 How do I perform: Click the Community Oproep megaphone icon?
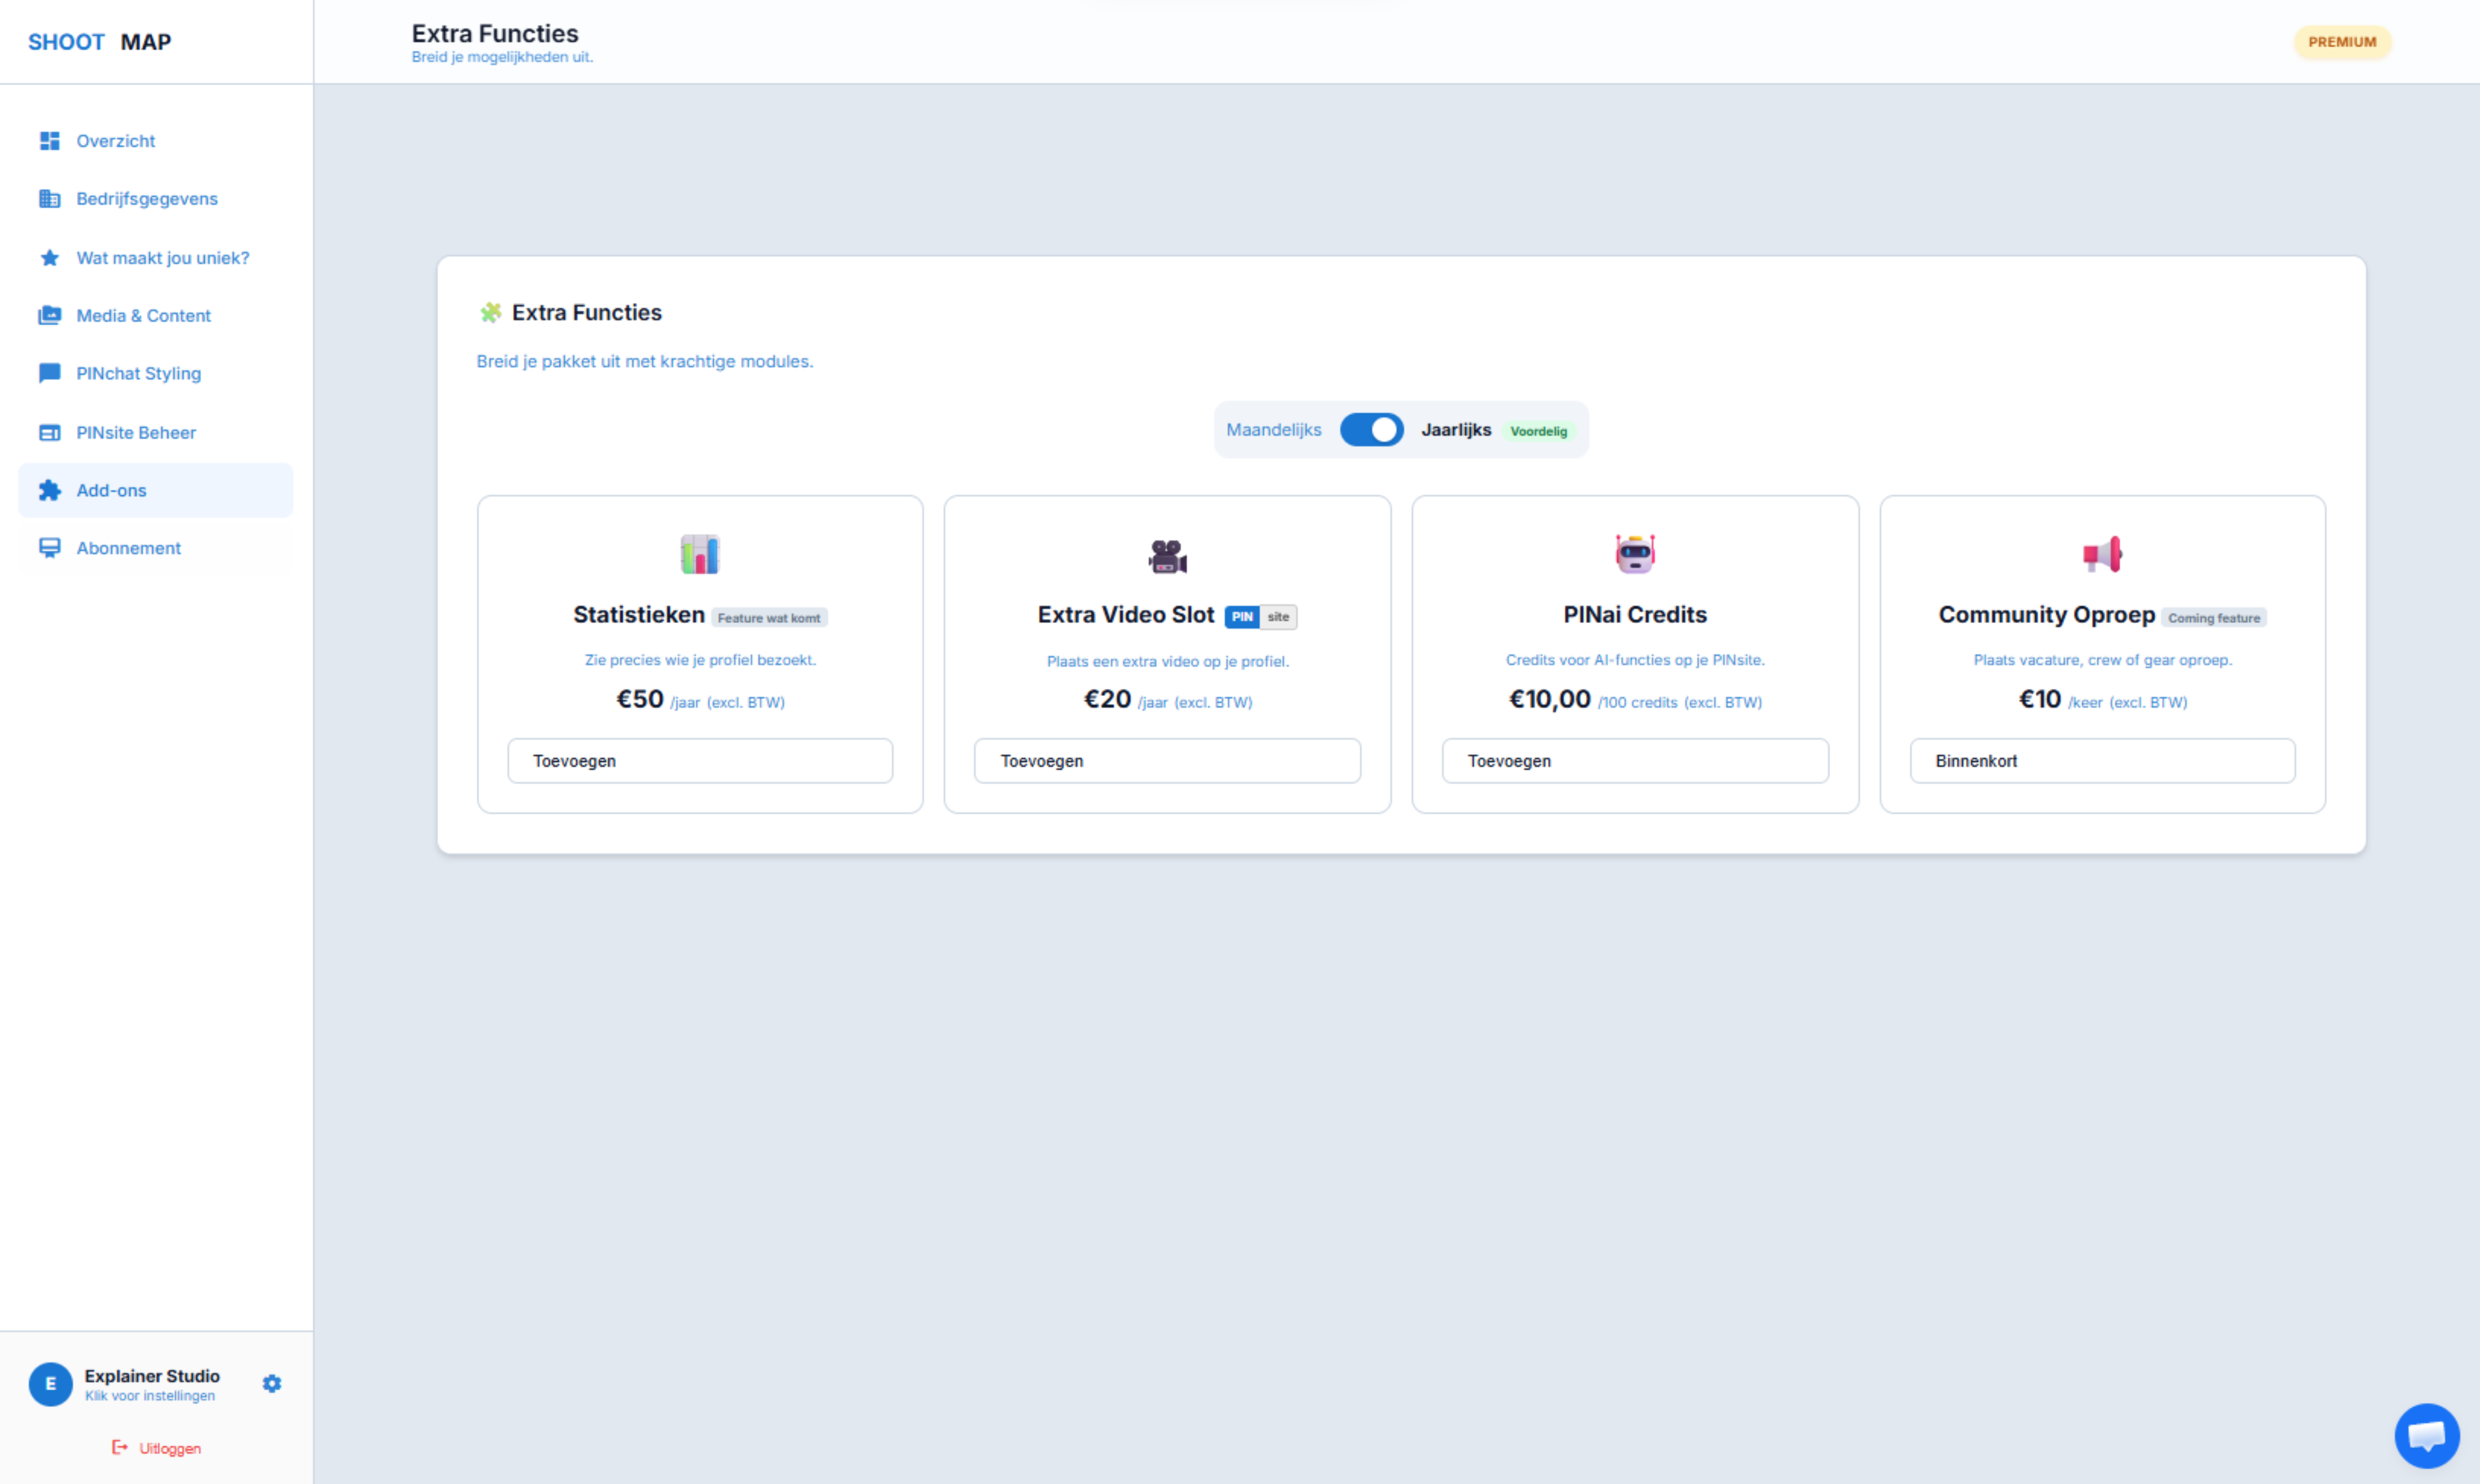[x=2102, y=554]
